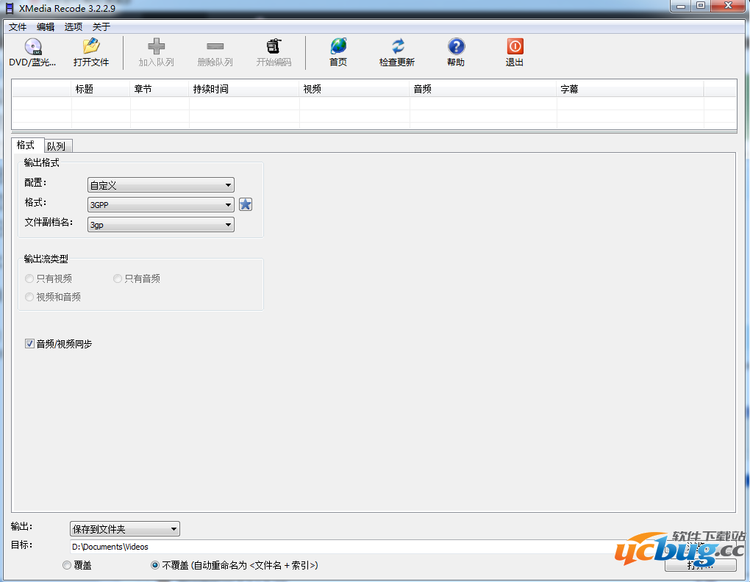Open help using the 帮助 icon
Screen dimensions: 750x582
[x=455, y=52]
